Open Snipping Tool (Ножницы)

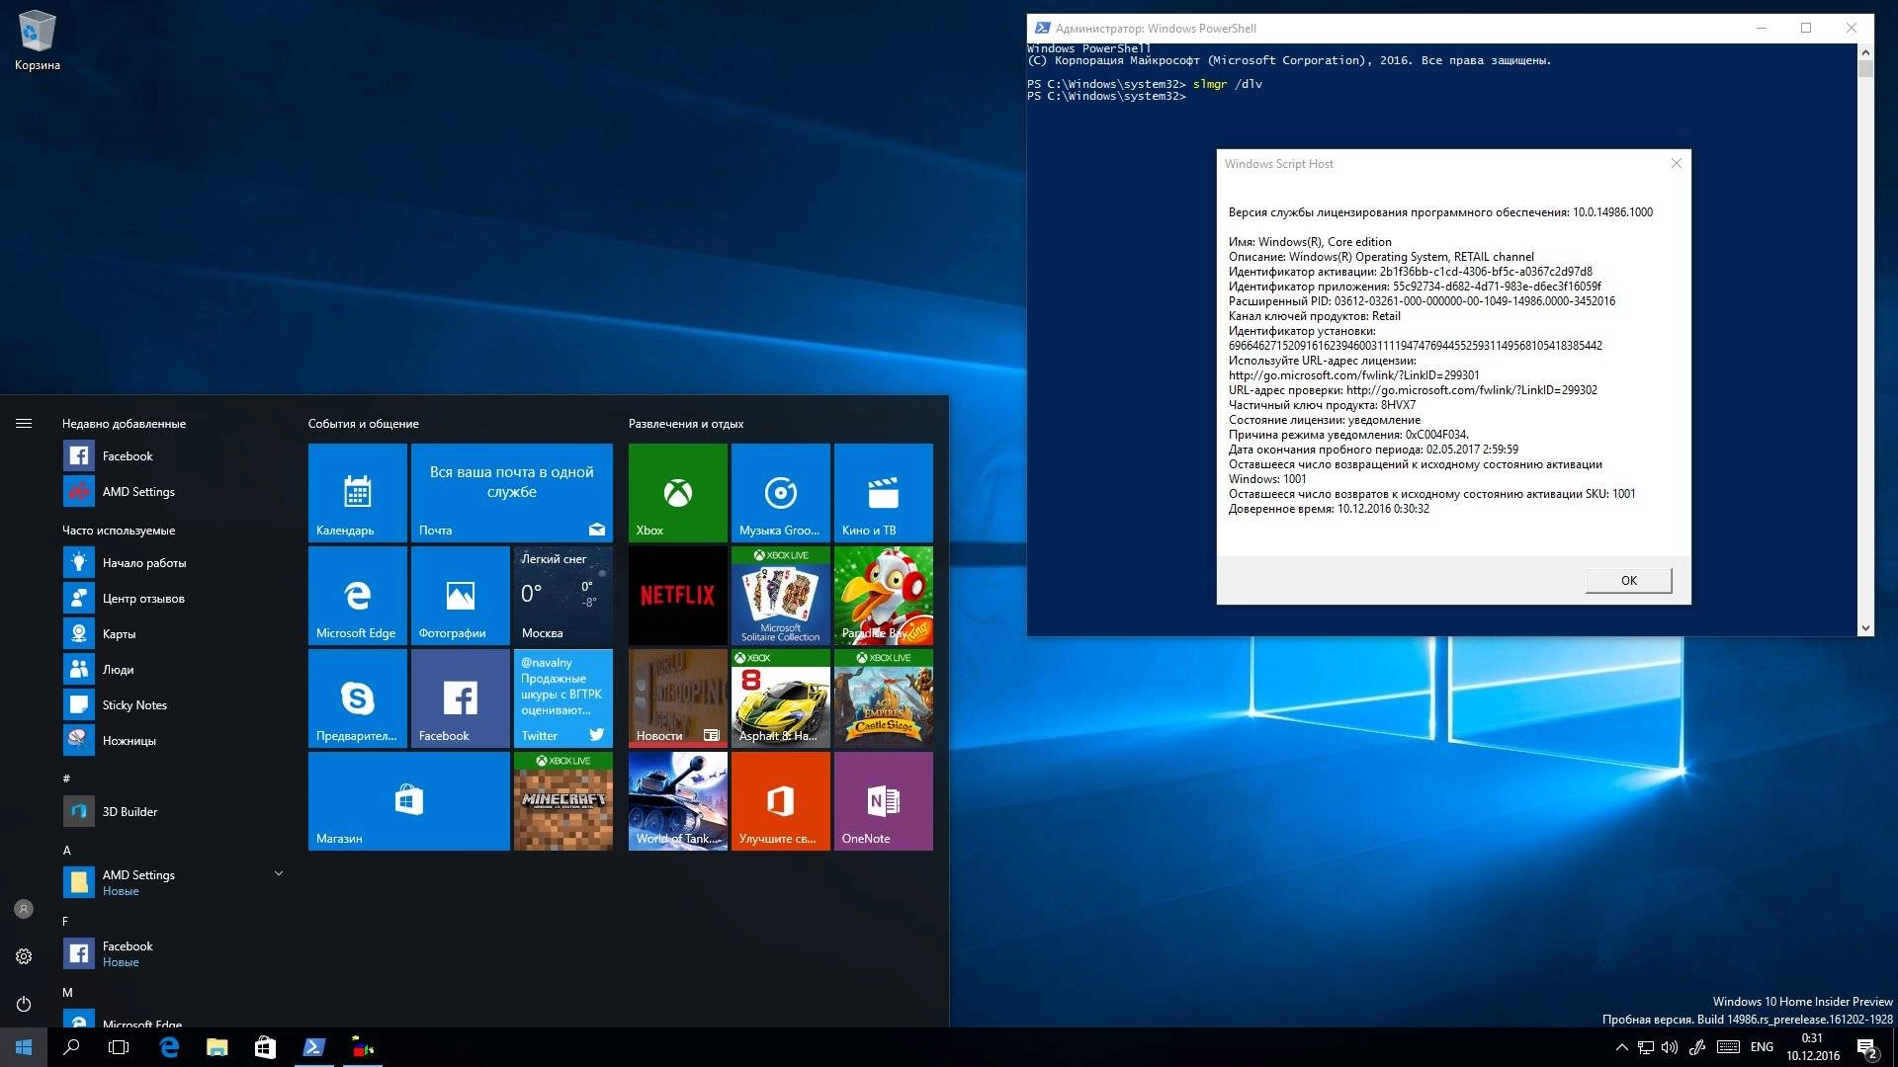click(173, 740)
